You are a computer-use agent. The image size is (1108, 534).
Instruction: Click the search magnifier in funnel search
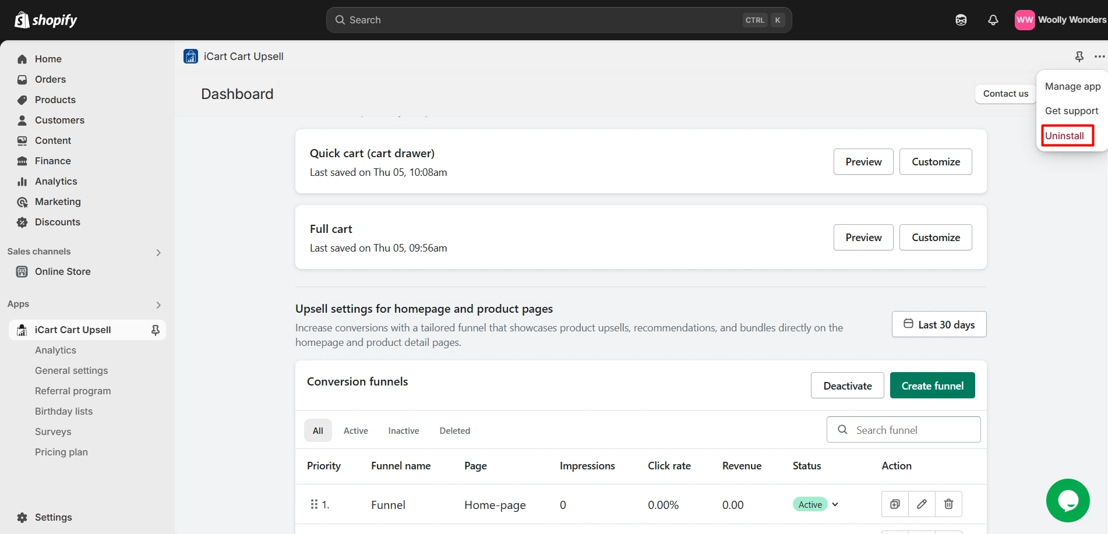point(842,430)
